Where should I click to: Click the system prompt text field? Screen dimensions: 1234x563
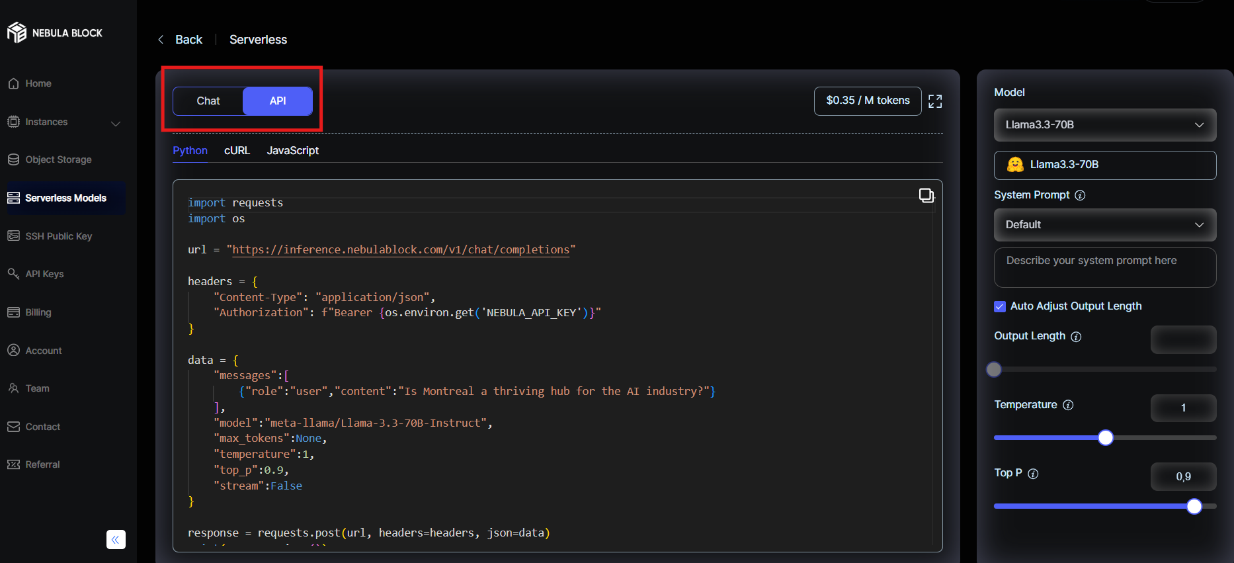tap(1105, 267)
